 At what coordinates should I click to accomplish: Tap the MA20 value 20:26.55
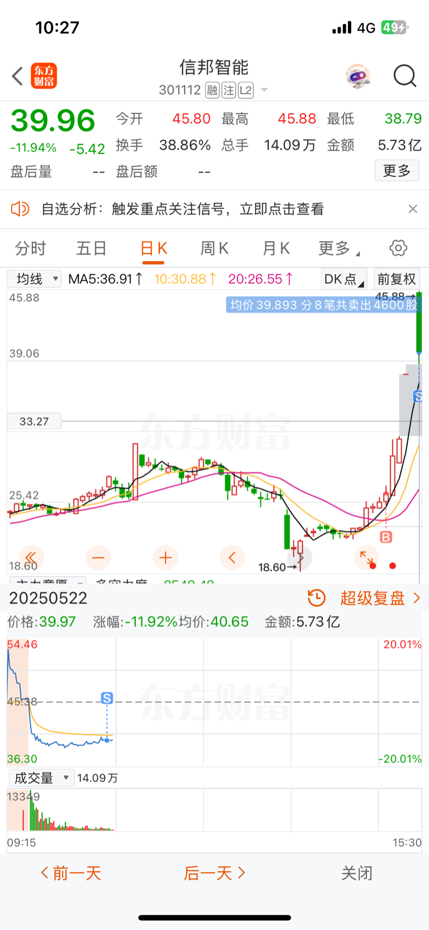pyautogui.click(x=260, y=278)
